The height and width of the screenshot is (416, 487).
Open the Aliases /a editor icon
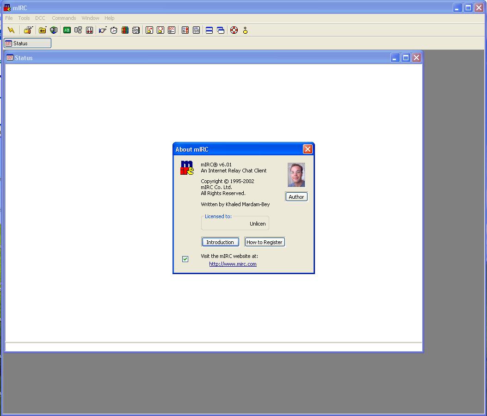click(x=67, y=30)
